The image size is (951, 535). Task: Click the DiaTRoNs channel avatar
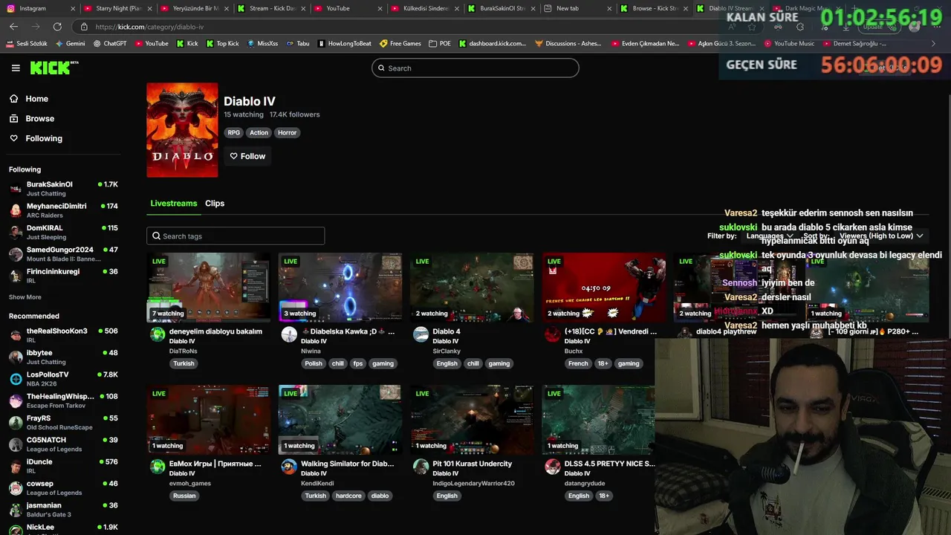tap(158, 334)
